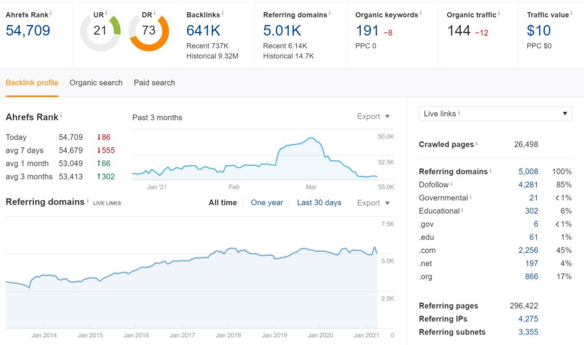Open info icon inside Live links dropdown
This screenshot has height=345, width=584.
459,112
